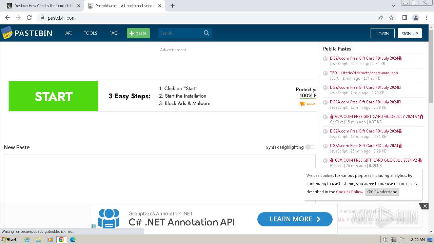Open the 19 min ago G2A paste
Screen dimensions: 434x244
pyautogui.click(x=366, y=131)
